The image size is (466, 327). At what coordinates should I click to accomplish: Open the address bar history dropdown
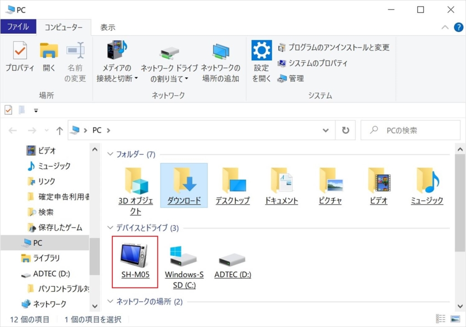[x=326, y=130]
